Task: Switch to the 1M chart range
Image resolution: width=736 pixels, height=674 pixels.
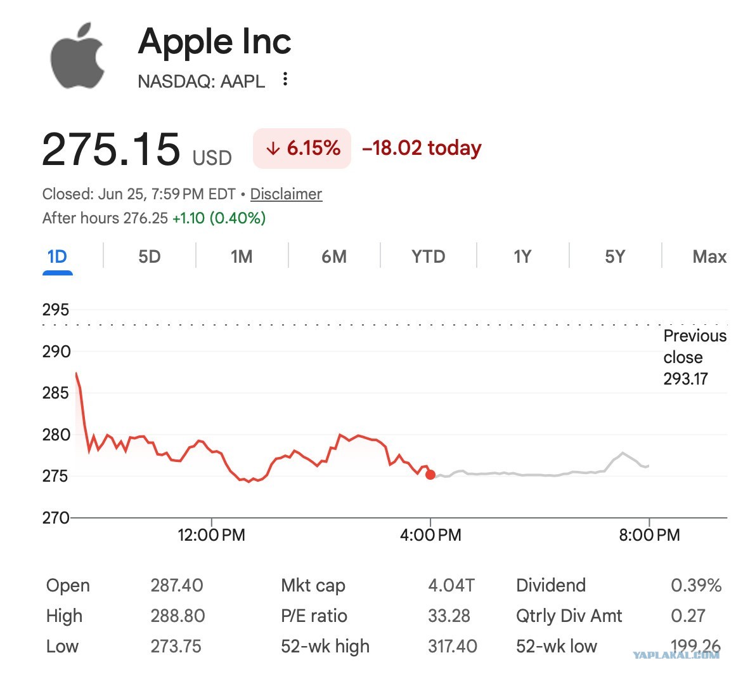Action: [x=242, y=257]
